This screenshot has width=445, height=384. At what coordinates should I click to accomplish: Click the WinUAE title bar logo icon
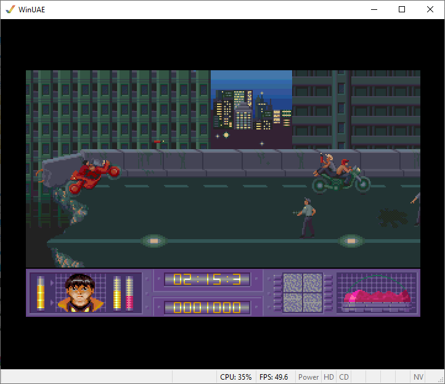pos(10,9)
